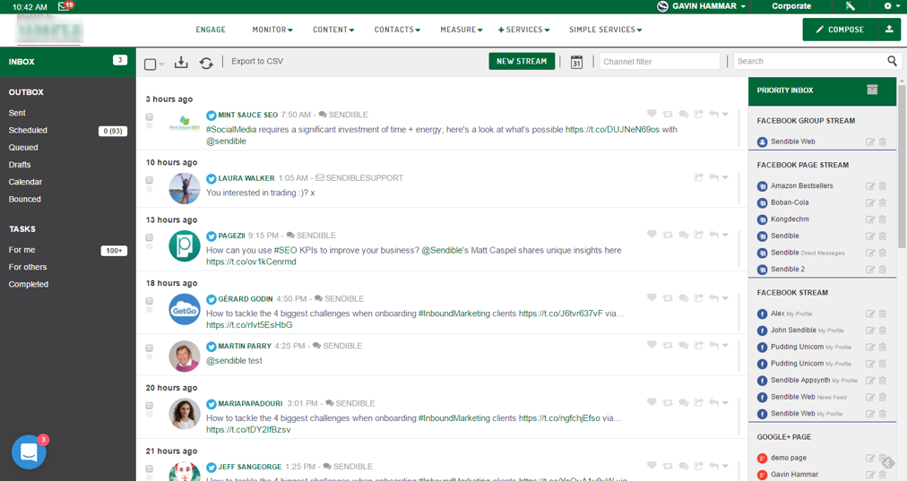Expand the Services menu

[523, 30]
